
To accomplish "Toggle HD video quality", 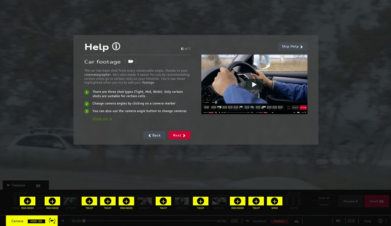I will coord(351,221).
